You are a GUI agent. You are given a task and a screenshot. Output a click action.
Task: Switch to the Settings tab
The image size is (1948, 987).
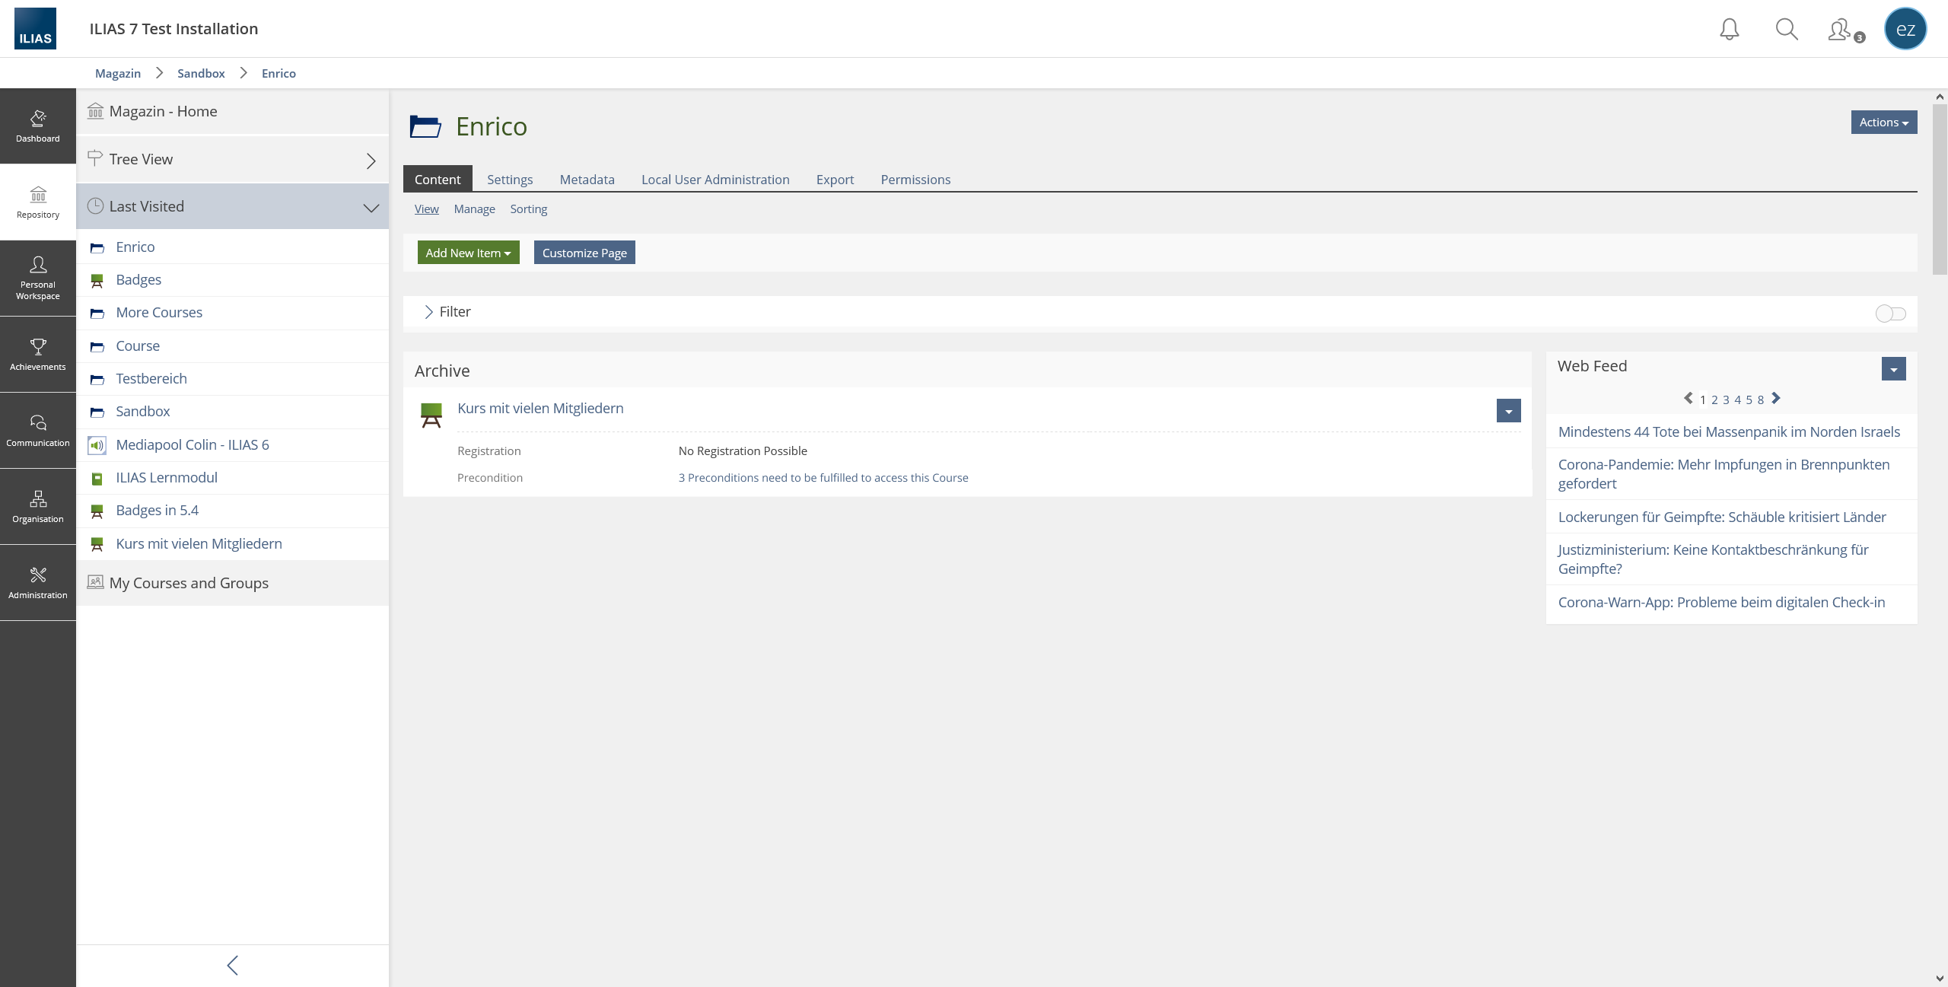coord(510,180)
